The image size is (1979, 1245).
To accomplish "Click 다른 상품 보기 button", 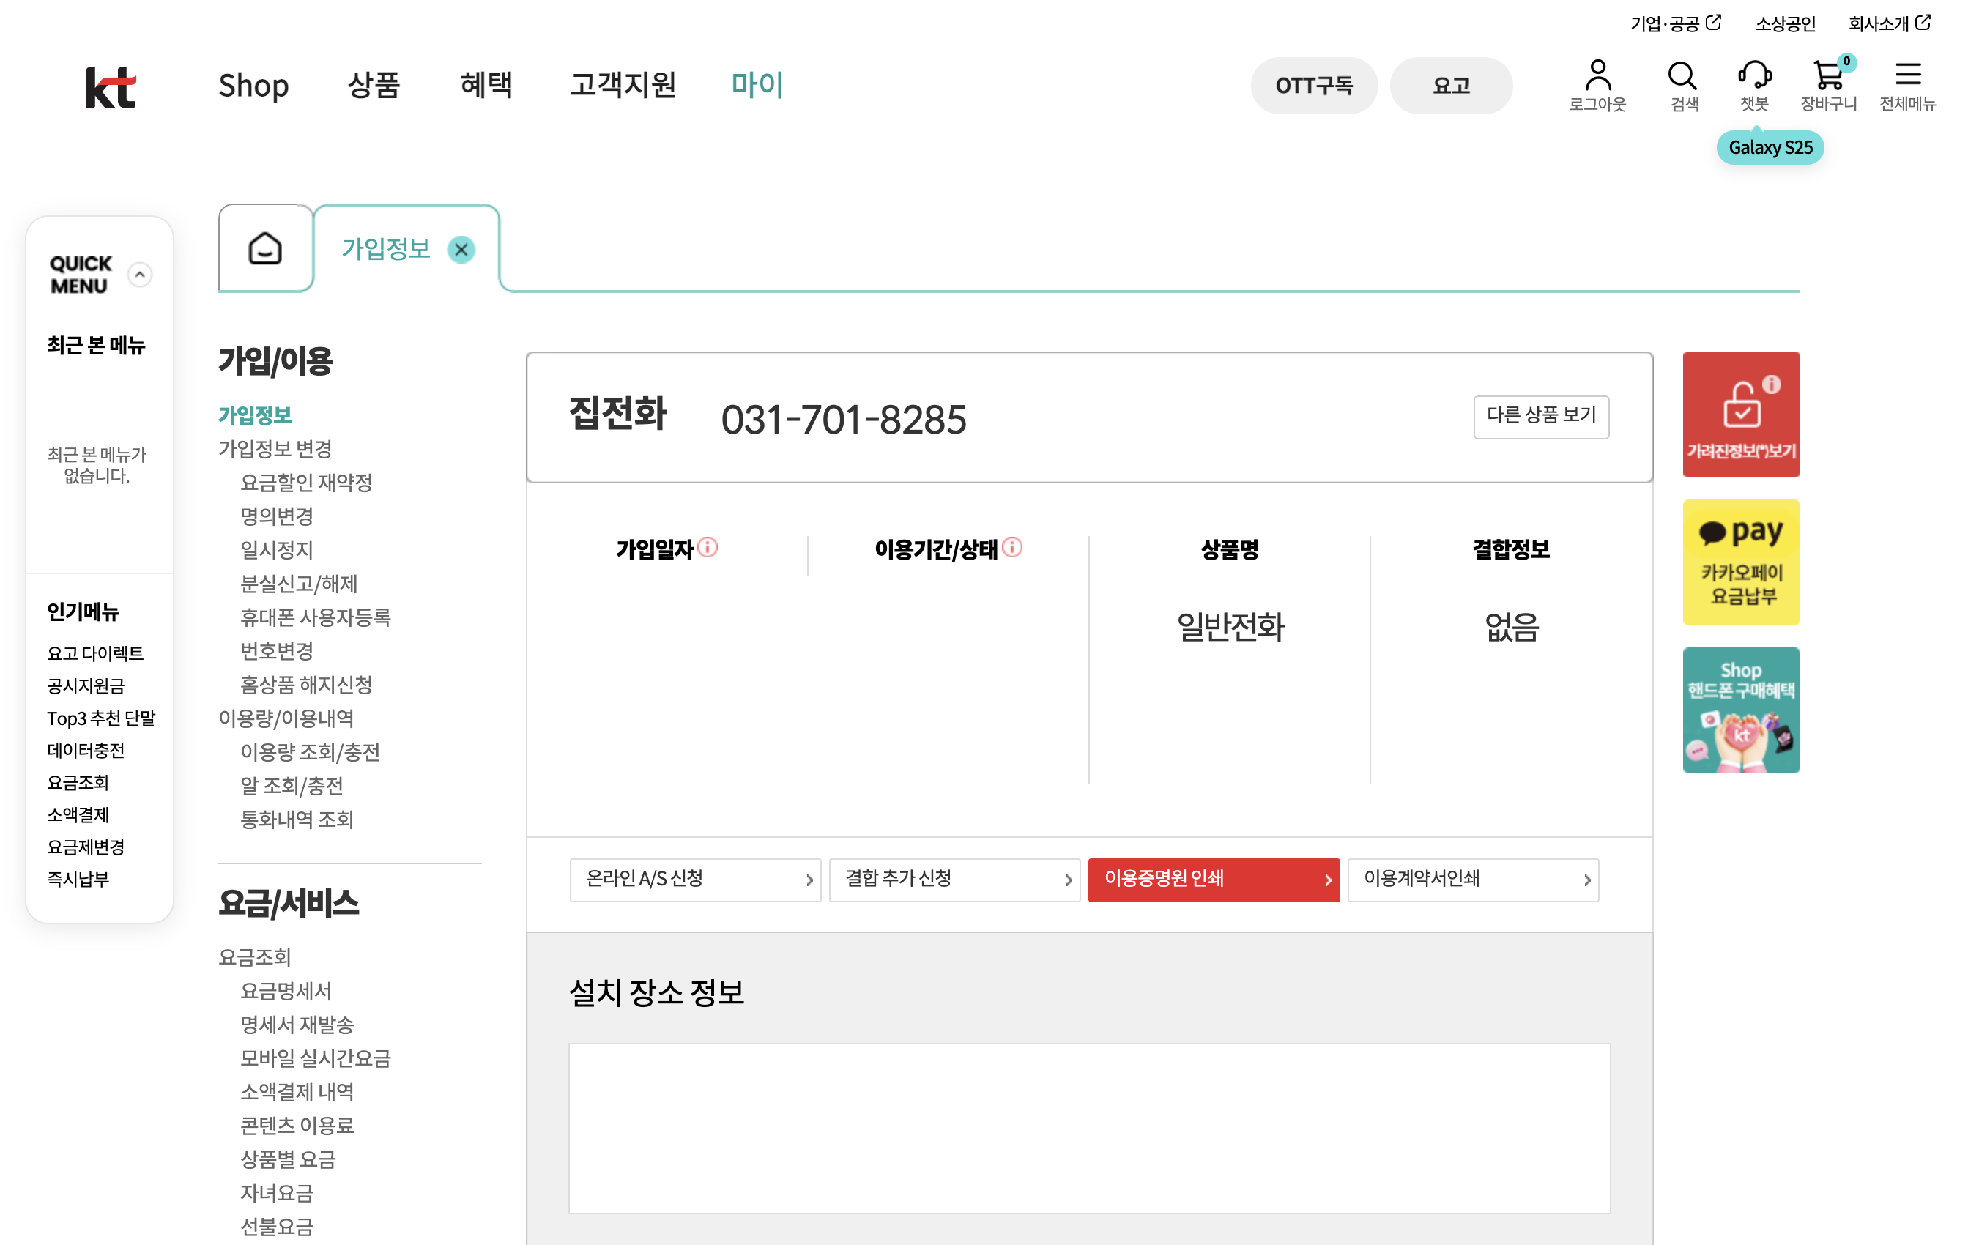I will 1541,417.
